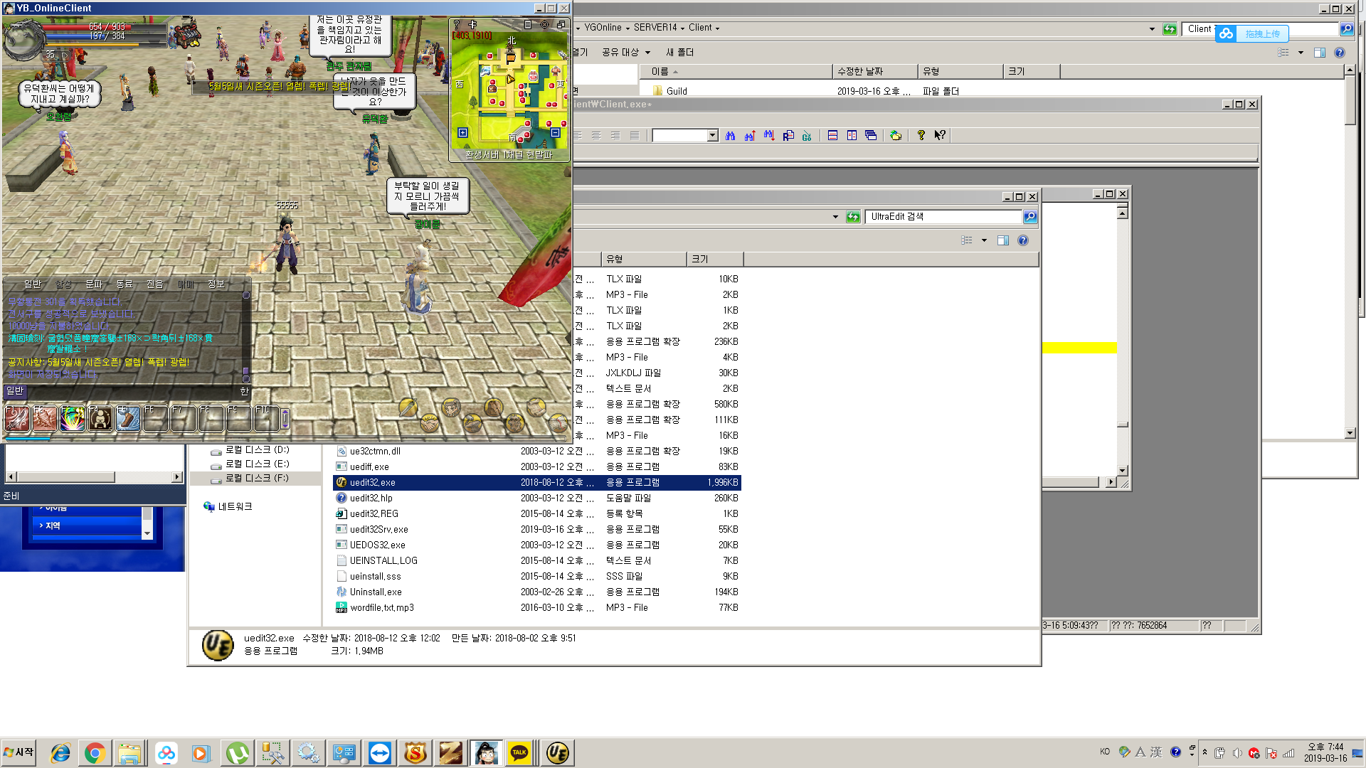Image resolution: width=1366 pixels, height=768 pixels.
Task: Switch to the 정보 chat tab
Action: tap(216, 284)
